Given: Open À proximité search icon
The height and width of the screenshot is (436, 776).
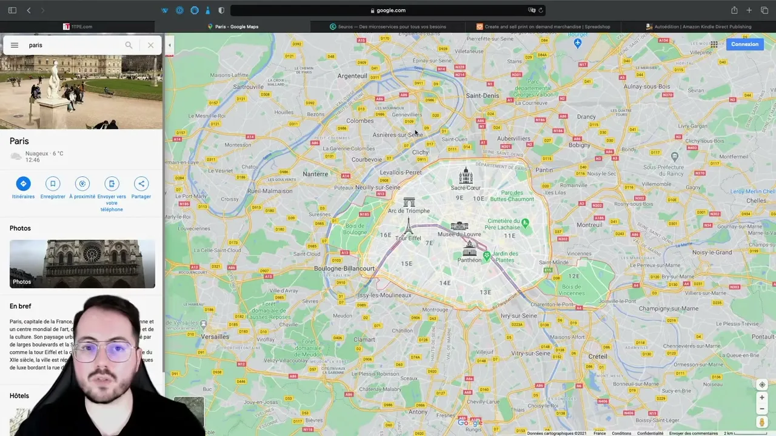Looking at the screenshot, I should (82, 183).
